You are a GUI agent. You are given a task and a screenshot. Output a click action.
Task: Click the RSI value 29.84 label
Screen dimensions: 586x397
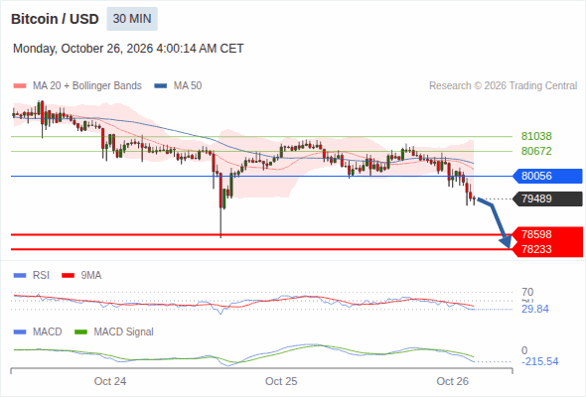click(535, 310)
